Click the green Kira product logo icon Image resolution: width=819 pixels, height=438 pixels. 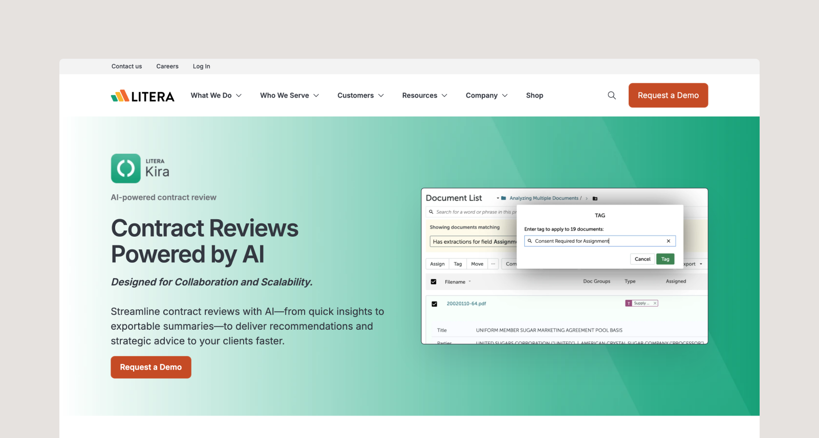point(126,169)
